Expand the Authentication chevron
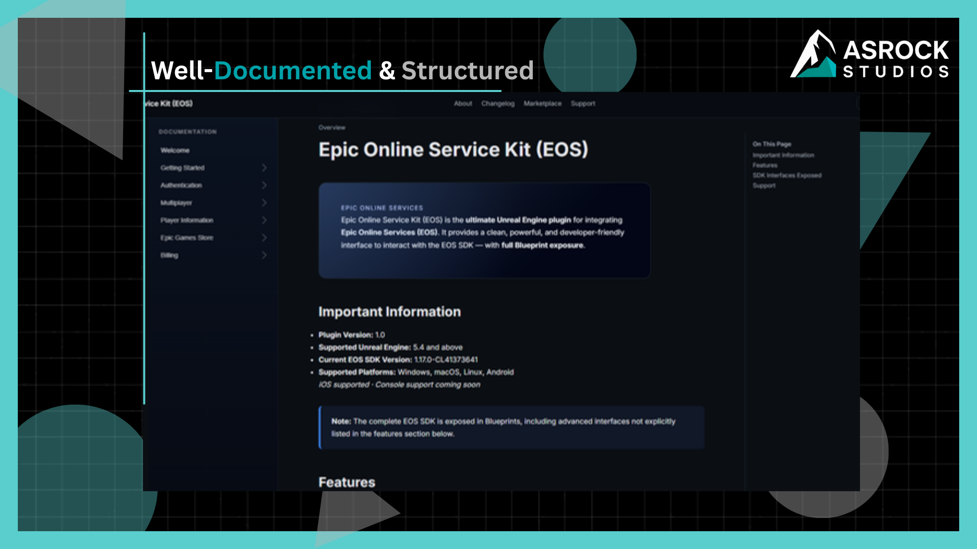The width and height of the screenshot is (977, 549). coord(264,186)
